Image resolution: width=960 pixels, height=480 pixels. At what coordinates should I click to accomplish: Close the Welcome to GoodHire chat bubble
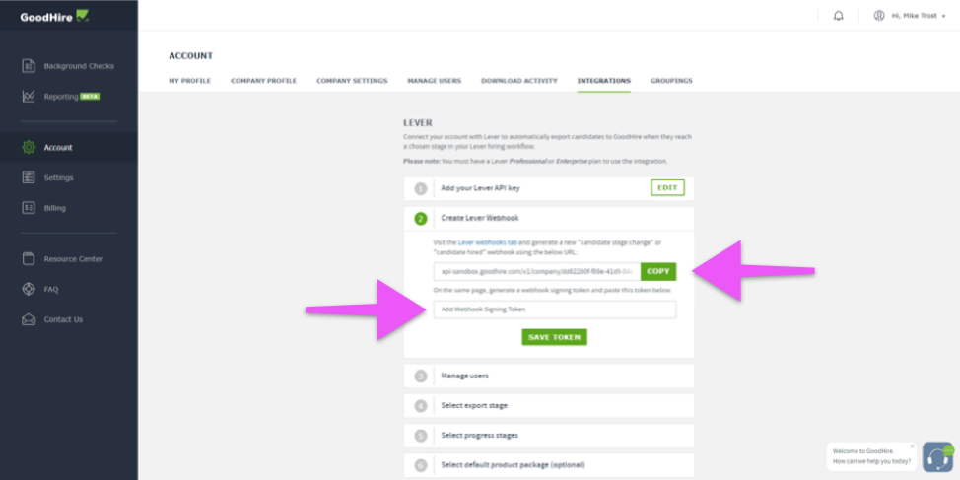[x=911, y=446]
